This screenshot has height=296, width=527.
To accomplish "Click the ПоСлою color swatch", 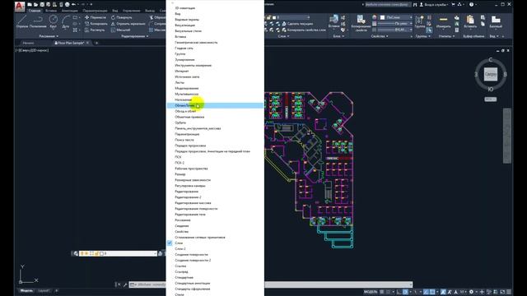I will (x=382, y=17).
